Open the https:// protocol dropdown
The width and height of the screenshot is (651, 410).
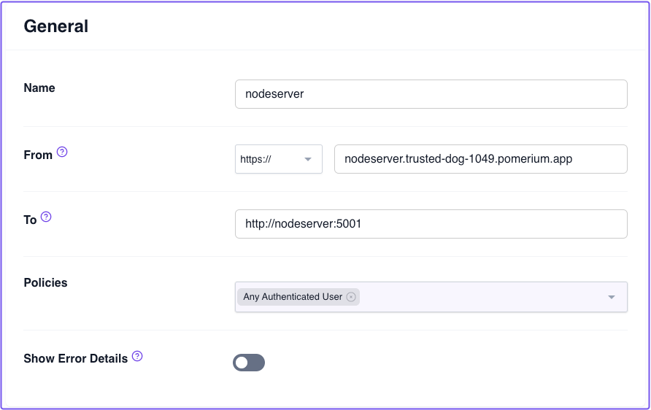click(x=278, y=159)
